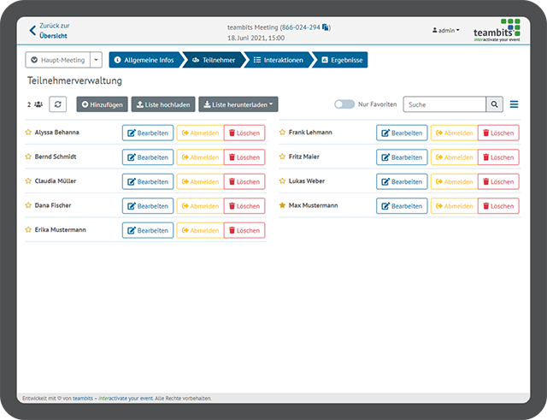Click Abmelden for Frank Lehmann
547x420 pixels.
[x=454, y=133]
